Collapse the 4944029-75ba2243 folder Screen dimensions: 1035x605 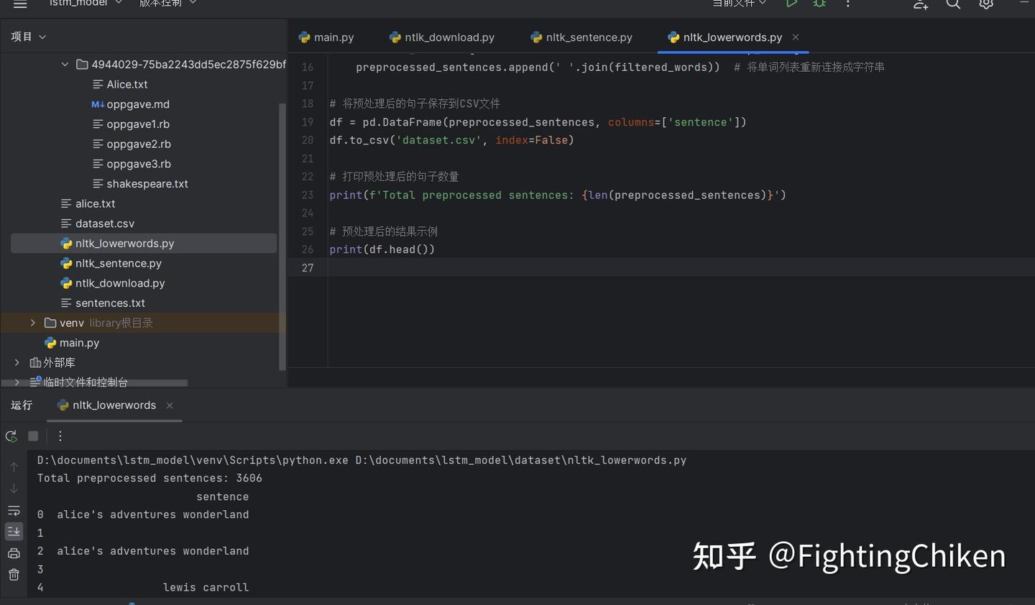65,65
